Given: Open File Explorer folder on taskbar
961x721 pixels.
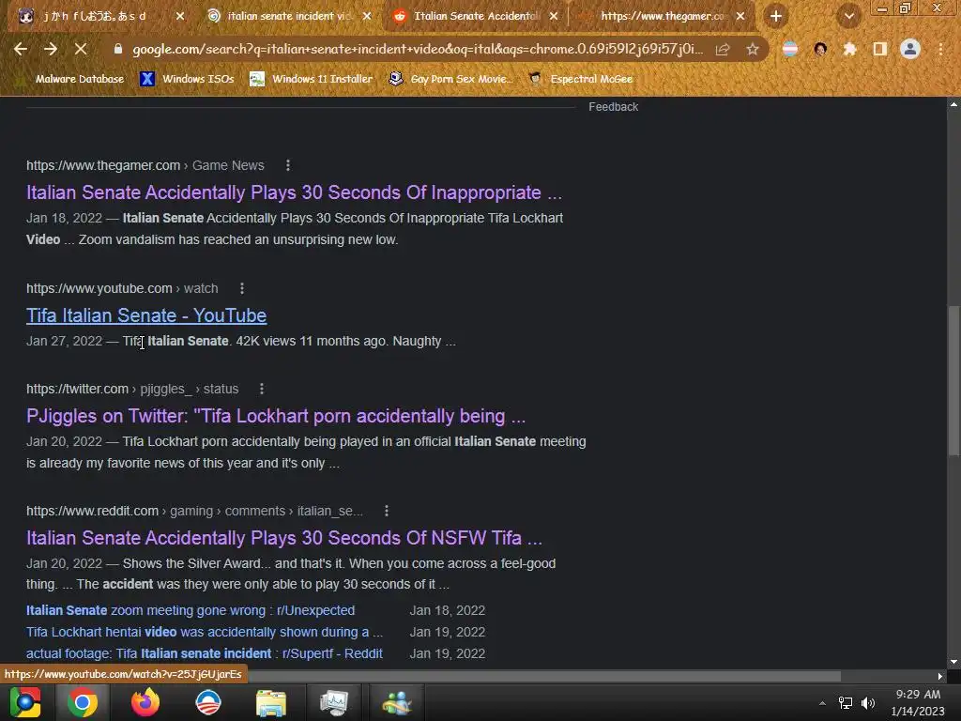Looking at the screenshot, I should coord(271,702).
